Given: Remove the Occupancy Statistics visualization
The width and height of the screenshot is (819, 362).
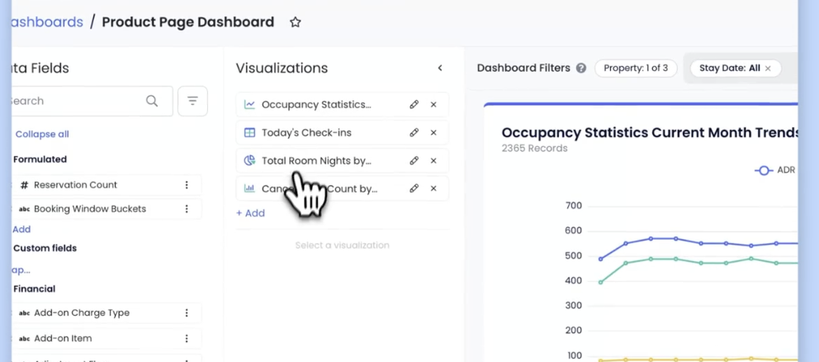Looking at the screenshot, I should click(x=433, y=105).
